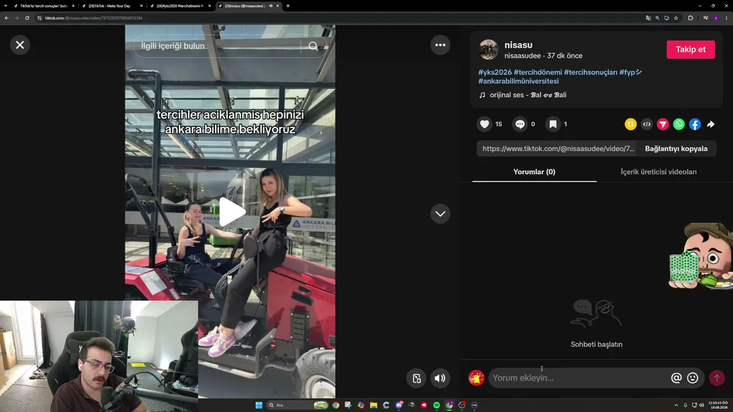Screen dimensions: 733x412
Task: Install the app with the address bar icon
Action: click(667, 18)
